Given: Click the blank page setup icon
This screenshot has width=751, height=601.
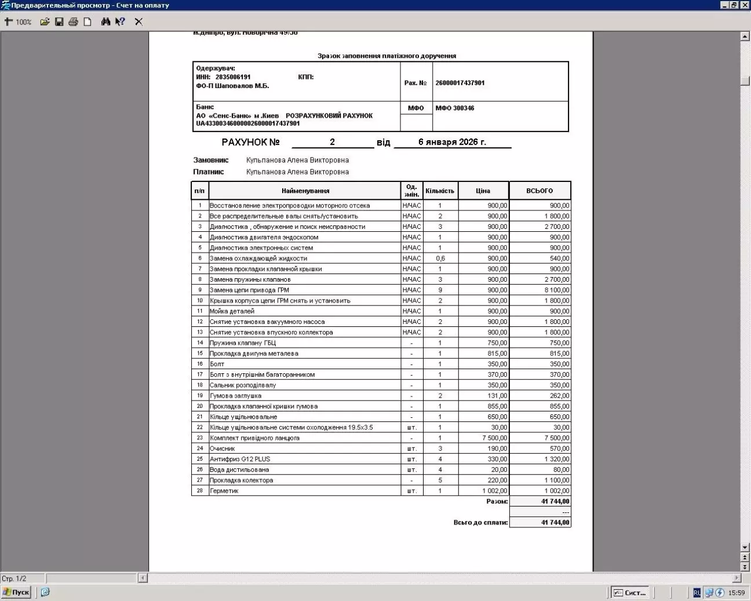Looking at the screenshot, I should 88,22.
